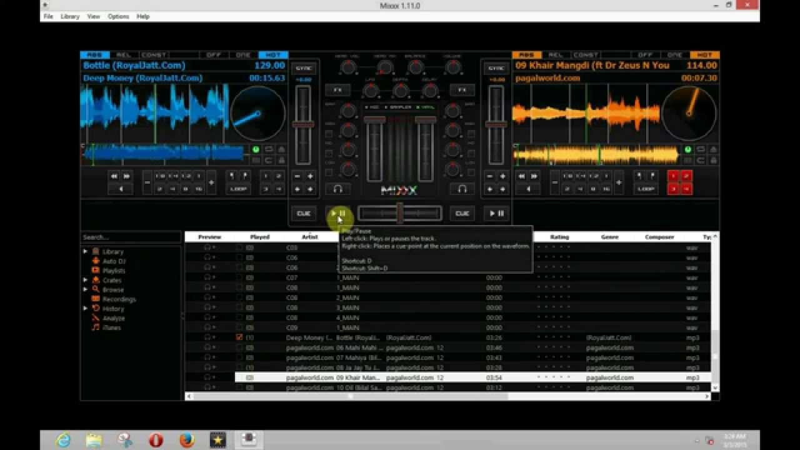Click hotcue 1 on left deck

click(266, 176)
